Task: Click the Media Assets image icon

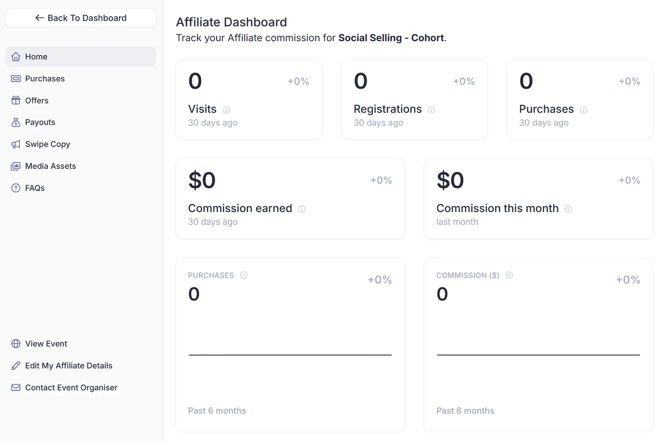Action: 16,166
